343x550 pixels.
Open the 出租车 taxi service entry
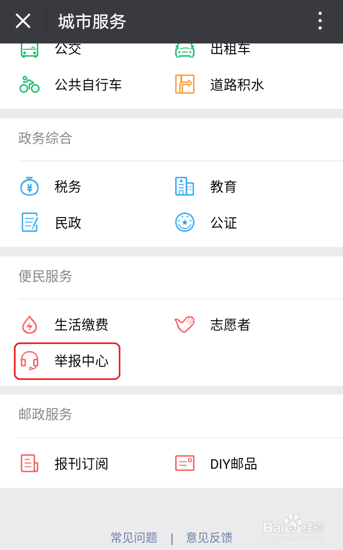point(230,50)
